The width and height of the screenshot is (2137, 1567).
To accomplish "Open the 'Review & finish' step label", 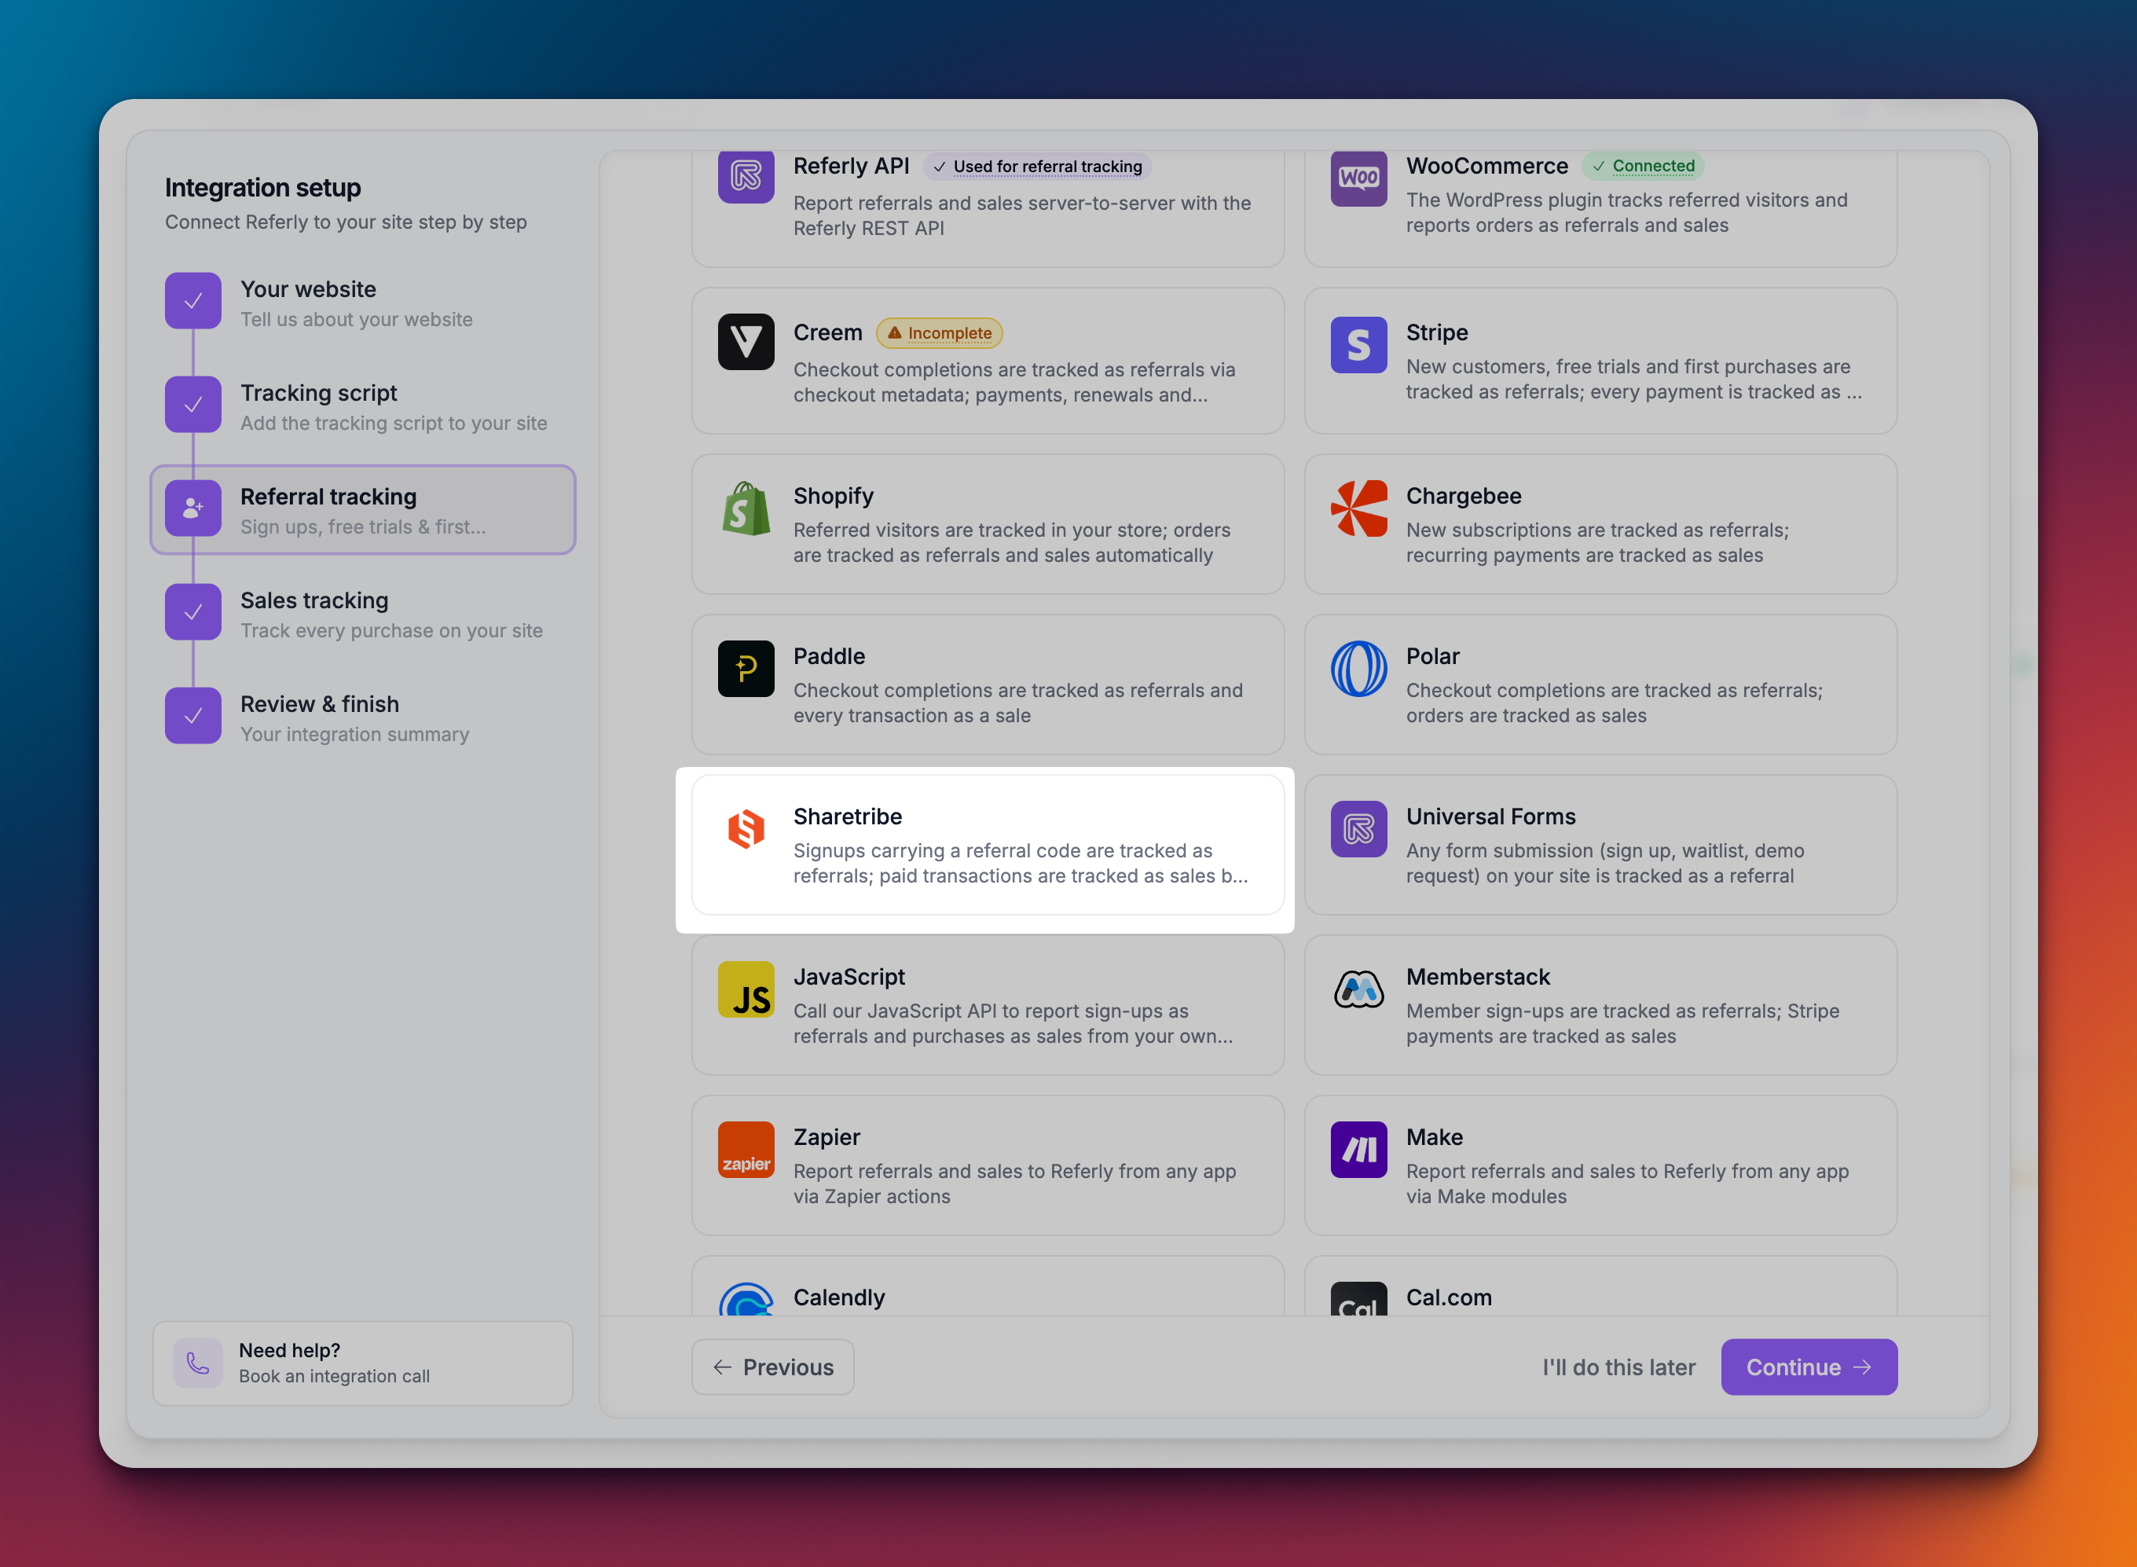I will 320,704.
